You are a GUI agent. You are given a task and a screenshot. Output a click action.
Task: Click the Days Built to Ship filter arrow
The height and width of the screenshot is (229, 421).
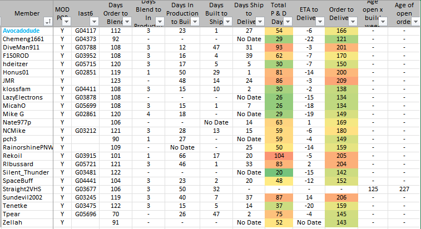pyautogui.click(x=227, y=21)
